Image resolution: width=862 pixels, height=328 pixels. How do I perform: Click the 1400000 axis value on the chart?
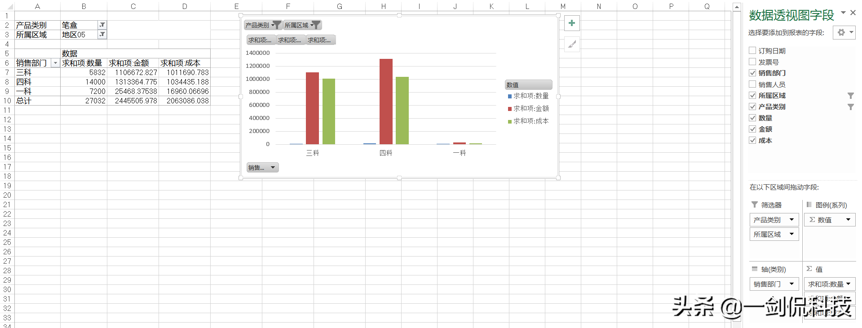258,53
